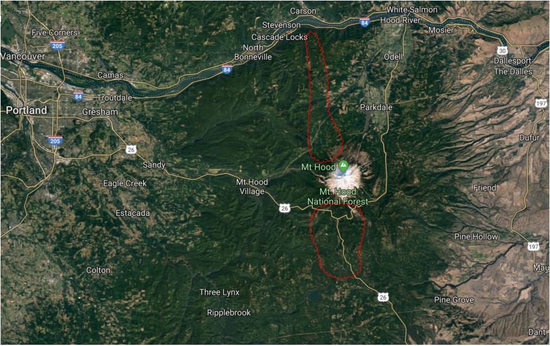Click The Dalles city label
This screenshot has height=346, width=550.
pos(513,72)
